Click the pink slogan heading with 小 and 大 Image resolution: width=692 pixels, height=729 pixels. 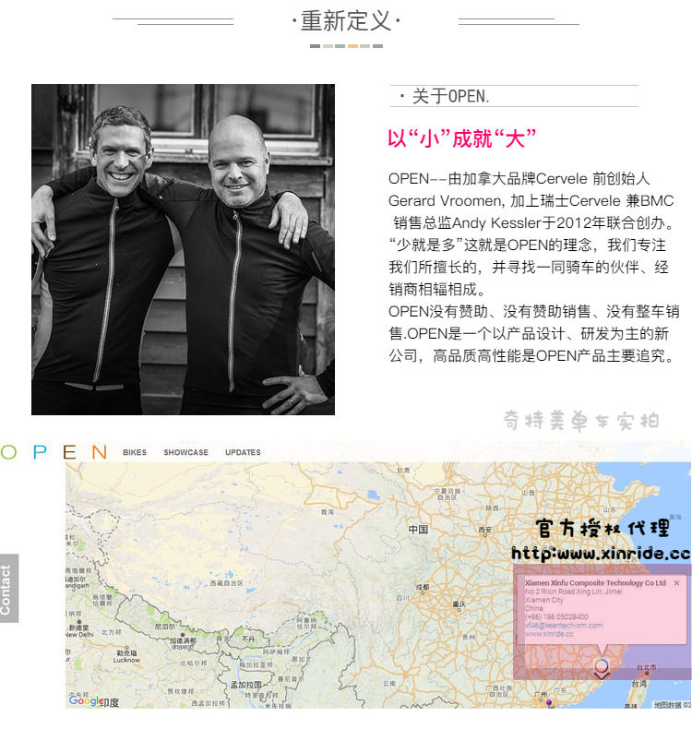coord(462,138)
